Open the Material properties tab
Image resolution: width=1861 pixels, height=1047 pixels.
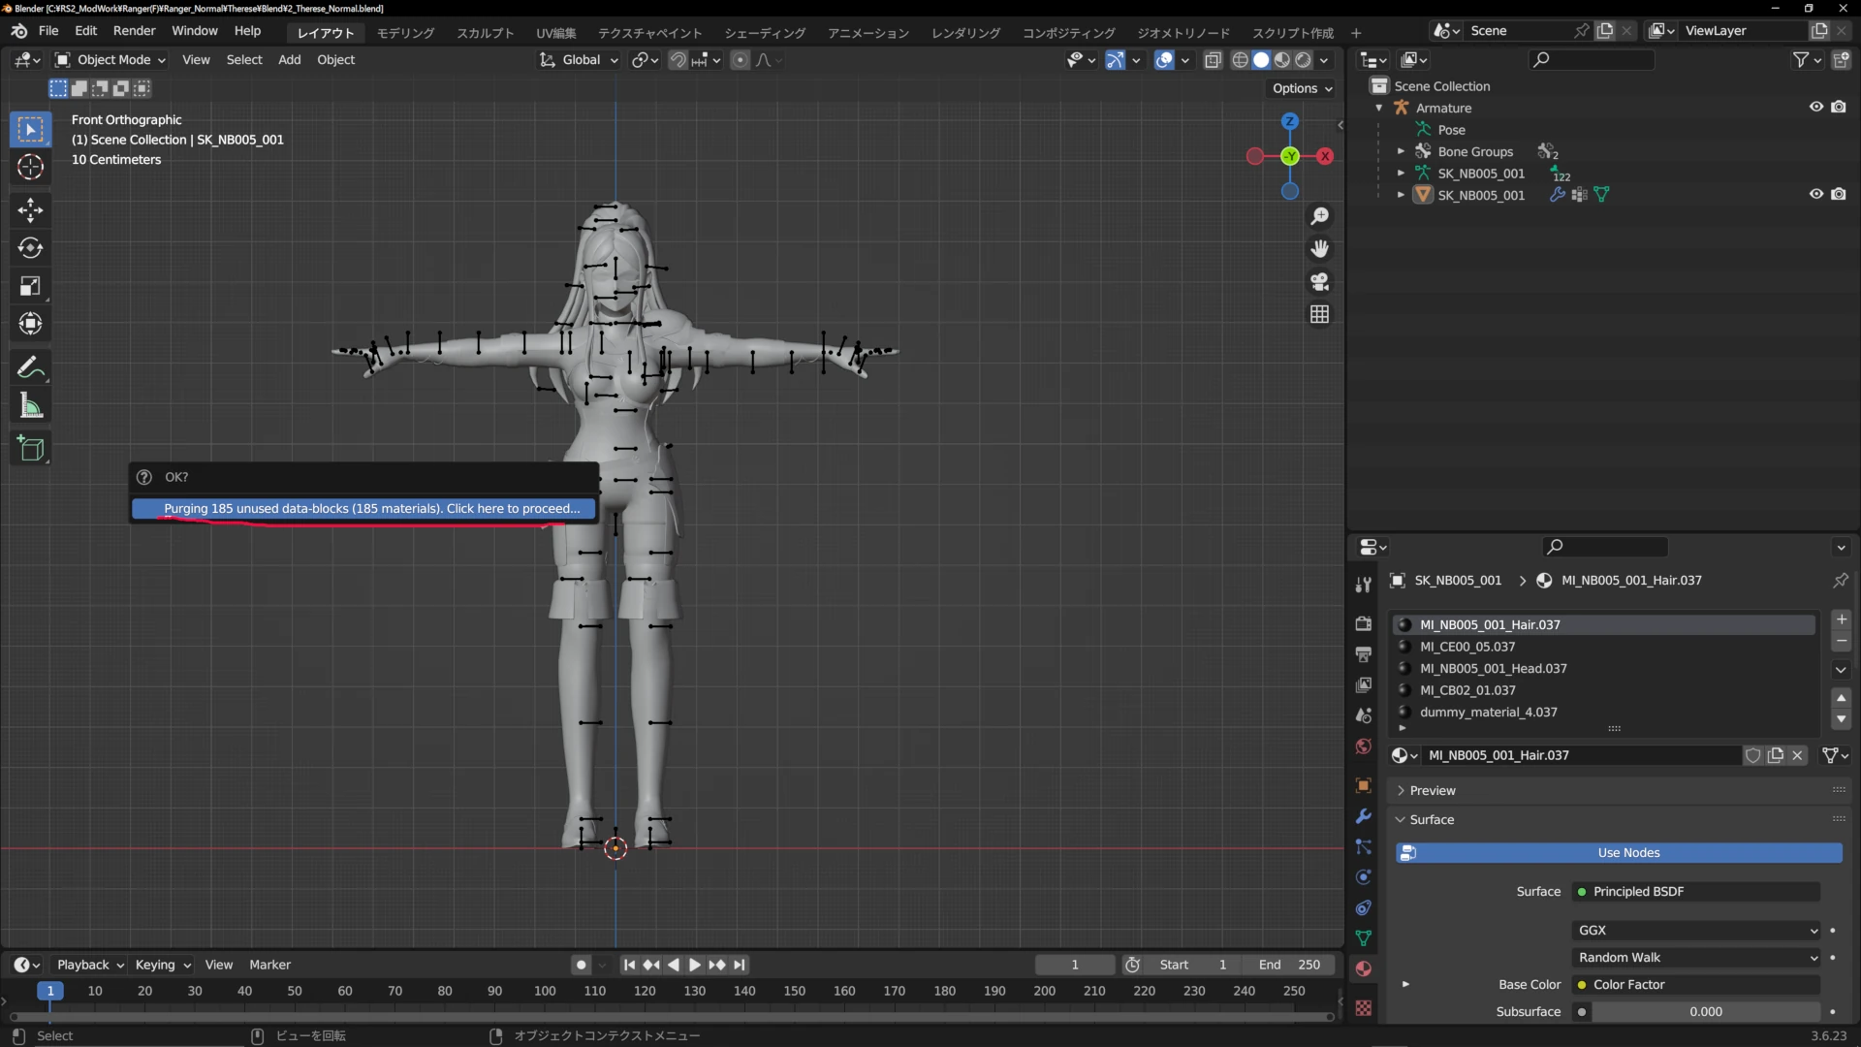pos(1363,968)
